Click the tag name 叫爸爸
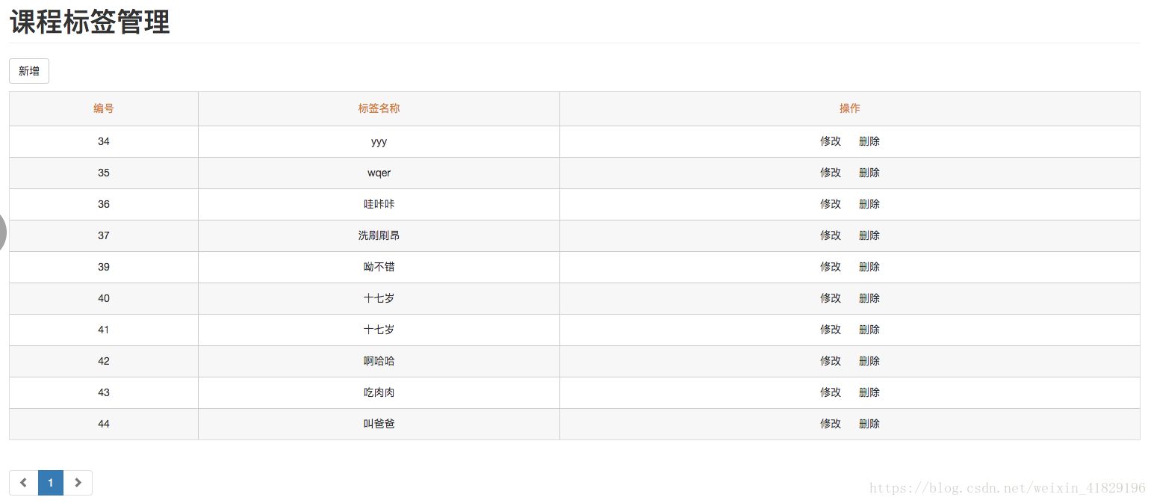This screenshot has width=1154, height=503. coord(379,424)
